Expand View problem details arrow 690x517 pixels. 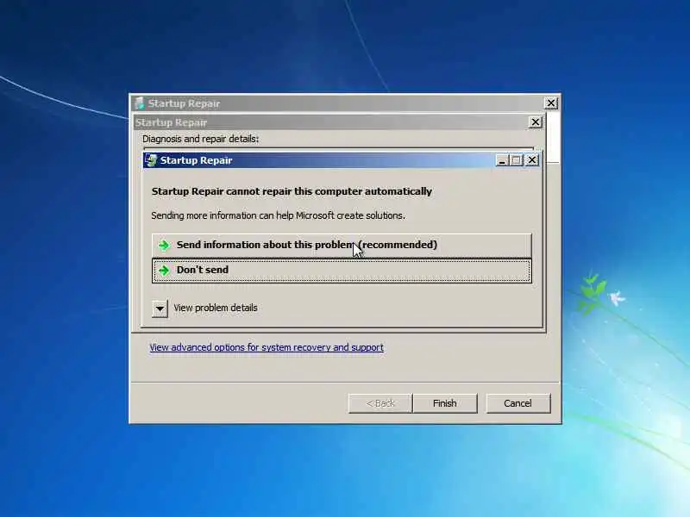(160, 308)
